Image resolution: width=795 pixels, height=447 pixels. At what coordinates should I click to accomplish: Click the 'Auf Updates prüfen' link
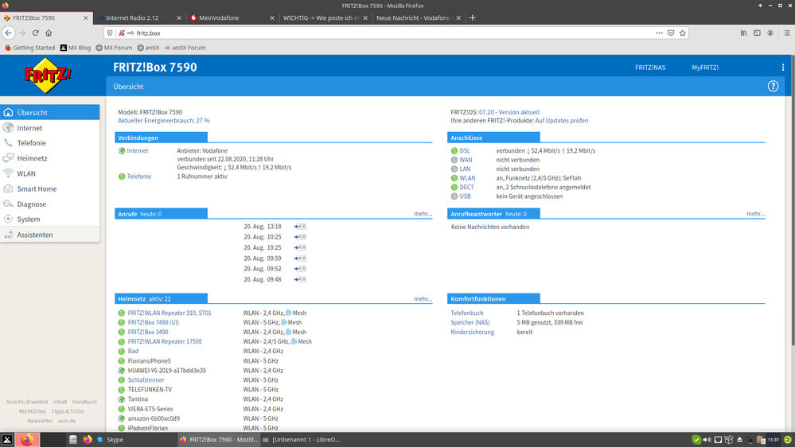(x=561, y=120)
